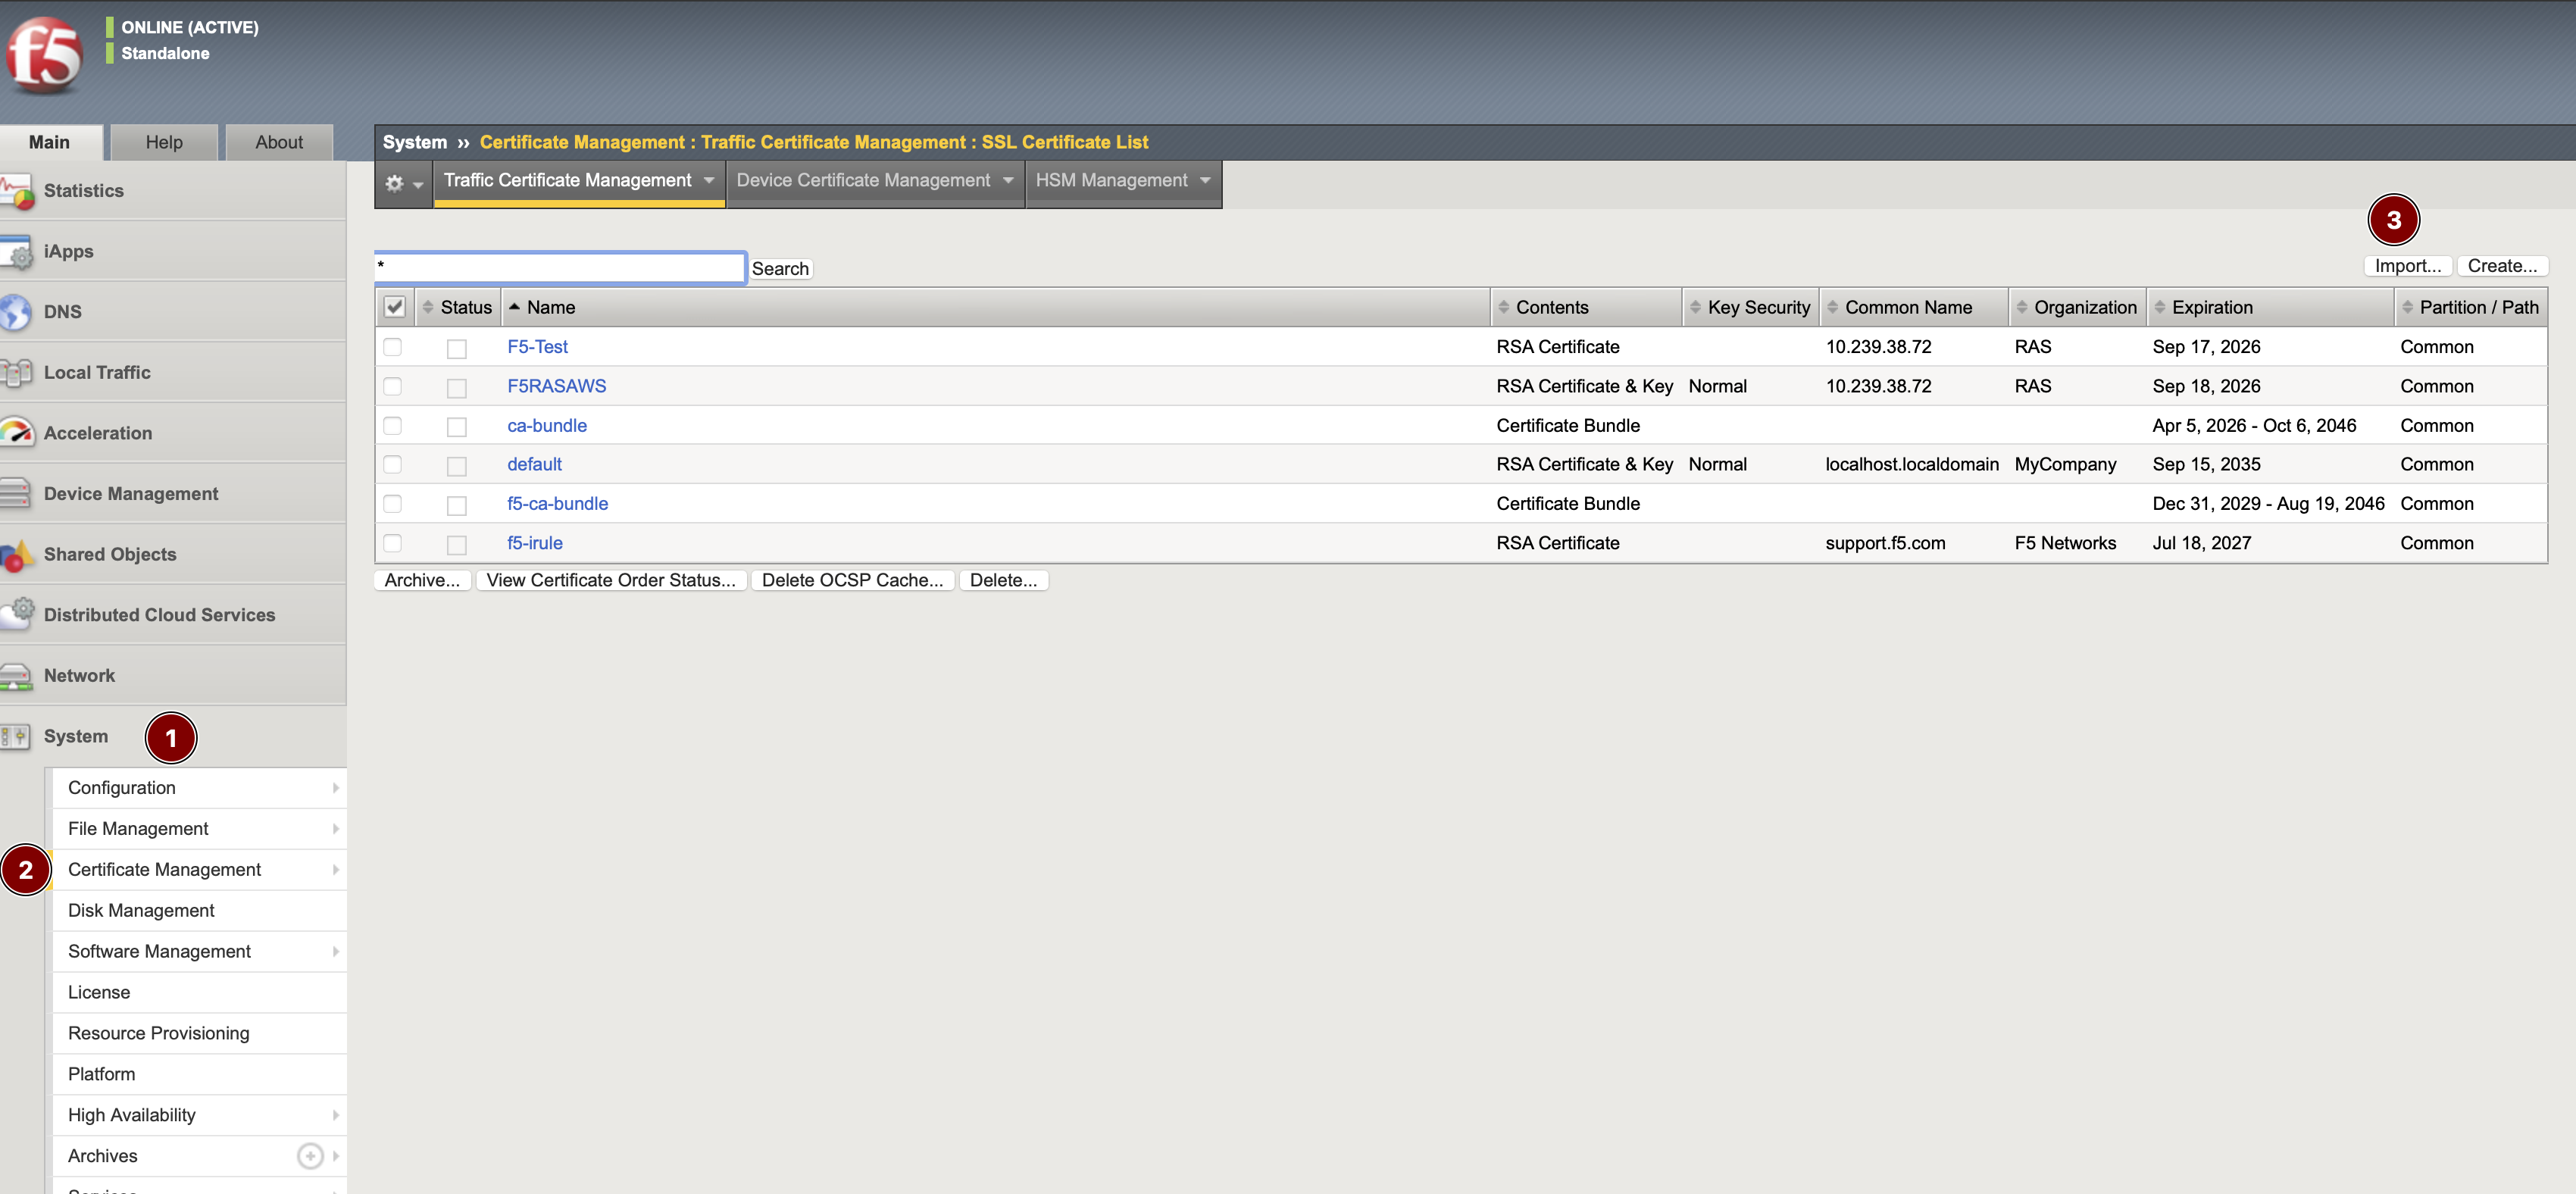Open the default certificate link
This screenshot has width=2576, height=1194.
534,465
